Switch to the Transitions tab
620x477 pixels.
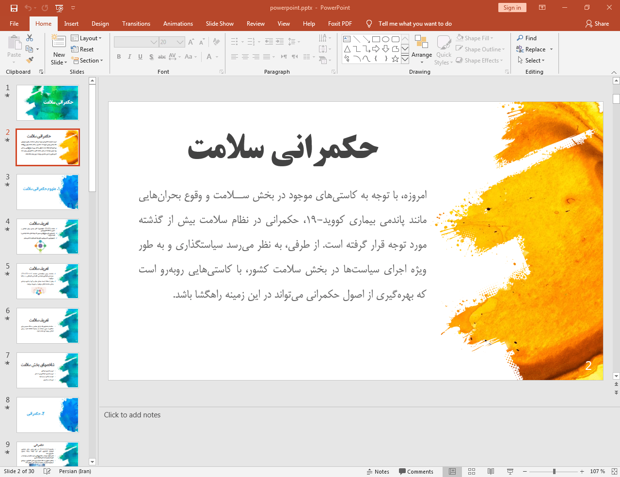136,24
